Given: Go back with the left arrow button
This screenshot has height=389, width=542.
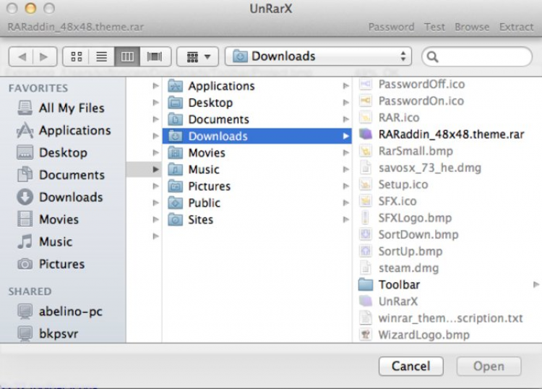Looking at the screenshot, I should [x=22, y=56].
